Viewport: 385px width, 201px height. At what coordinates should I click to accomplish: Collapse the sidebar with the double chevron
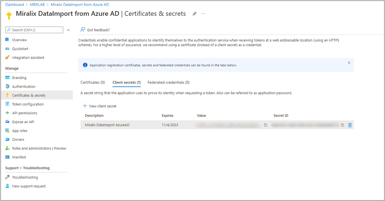click(68, 30)
